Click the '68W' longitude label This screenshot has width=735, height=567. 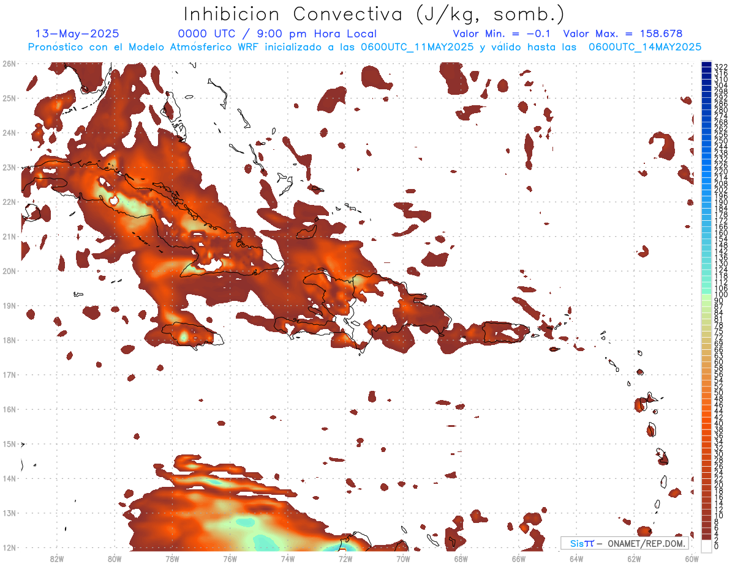[461, 558]
